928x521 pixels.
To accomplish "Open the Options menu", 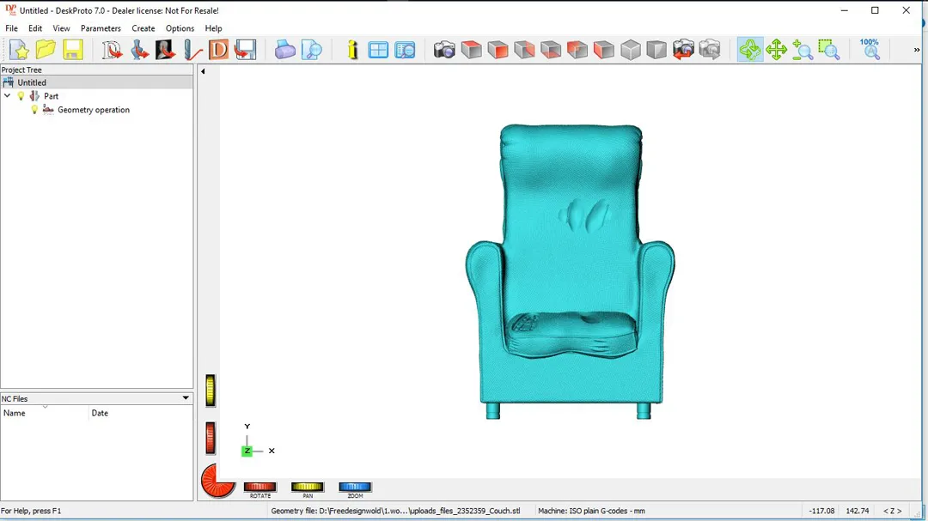I will coord(180,28).
